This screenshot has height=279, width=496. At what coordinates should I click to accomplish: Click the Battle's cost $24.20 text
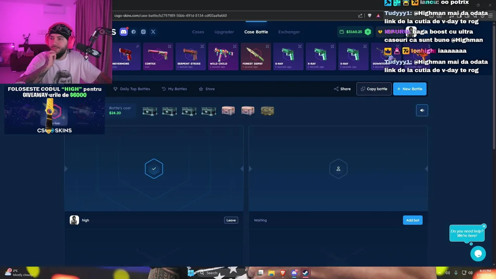(x=120, y=110)
